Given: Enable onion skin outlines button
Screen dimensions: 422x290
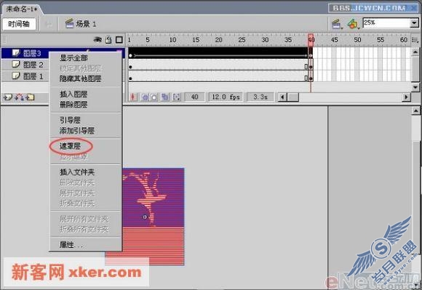Looking at the screenshot, I should click(x=154, y=97).
